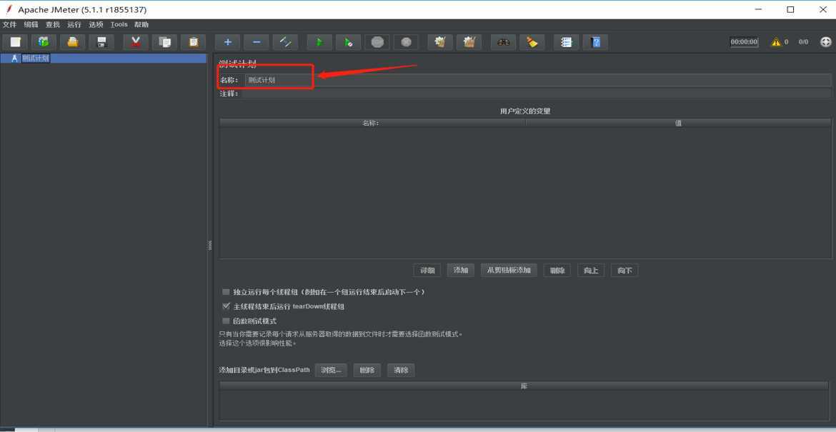The width and height of the screenshot is (836, 432).
Task: Open the Tools menu
Action: [119, 24]
